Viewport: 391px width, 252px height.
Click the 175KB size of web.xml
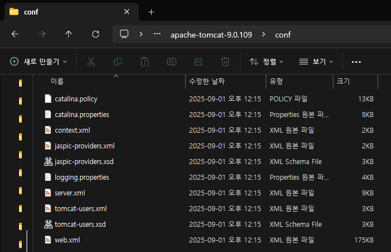364,240
